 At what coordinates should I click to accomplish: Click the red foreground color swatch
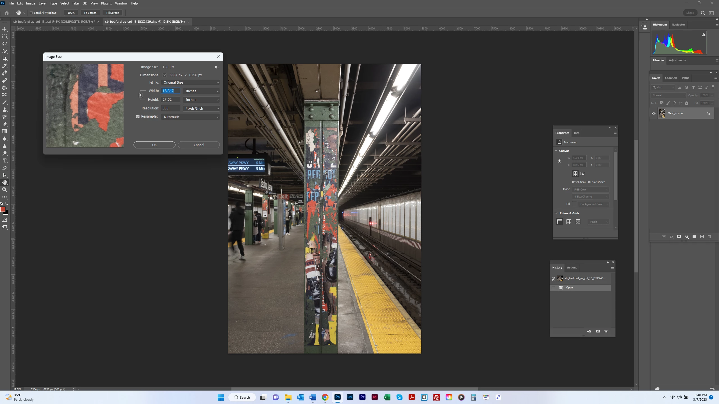point(3,209)
